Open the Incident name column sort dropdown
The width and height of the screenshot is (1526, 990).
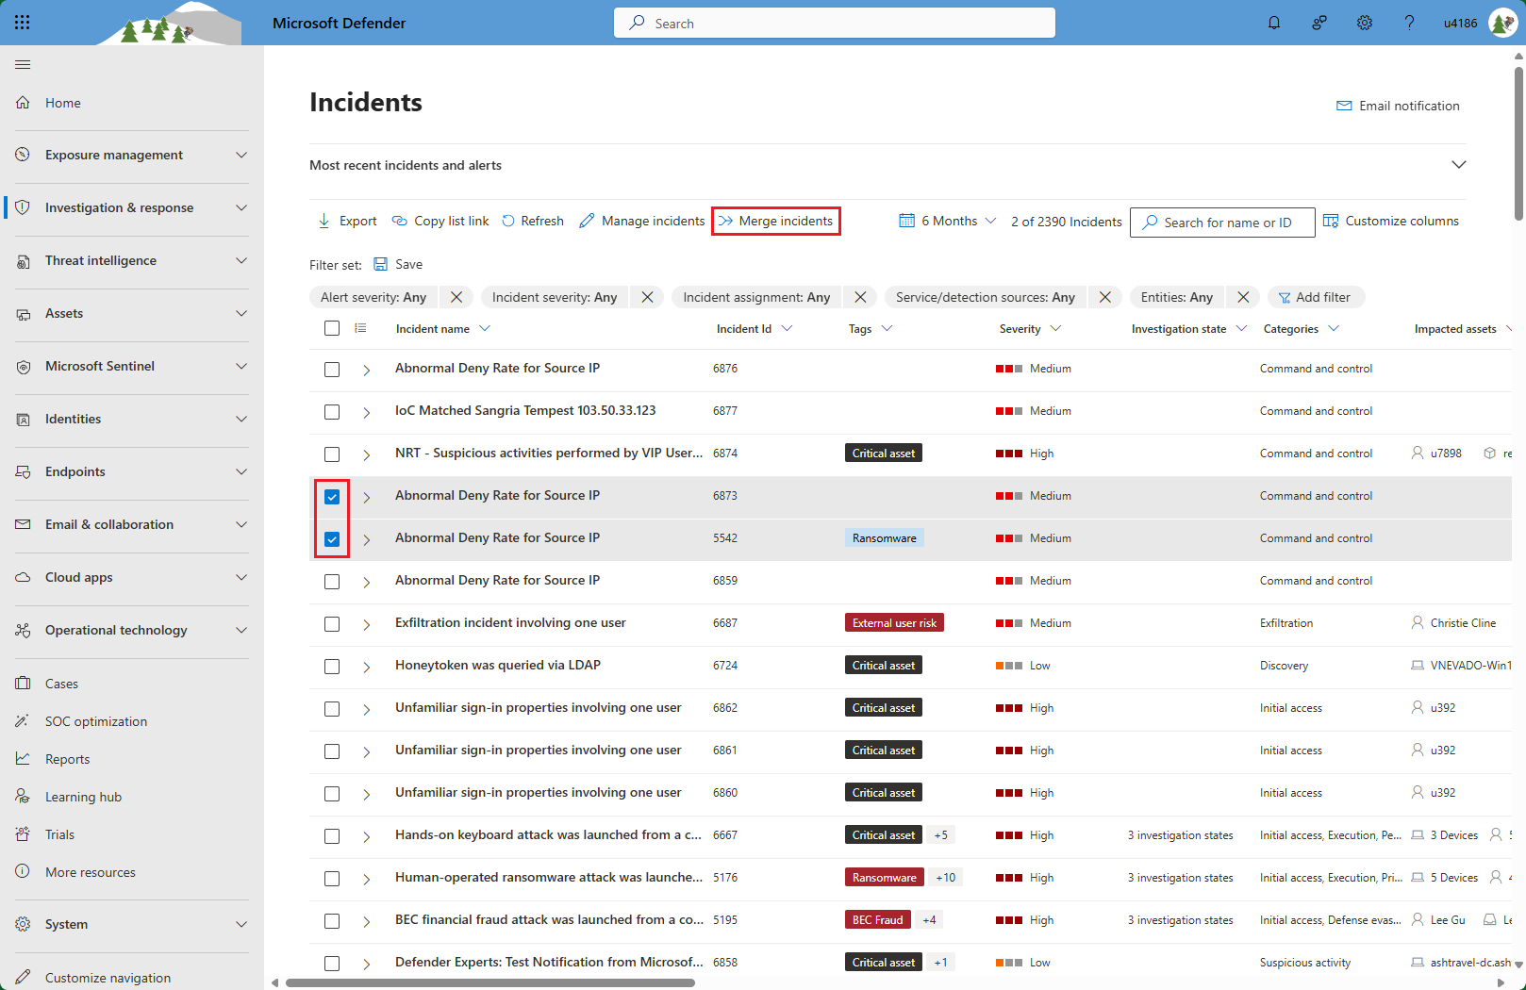(x=485, y=328)
